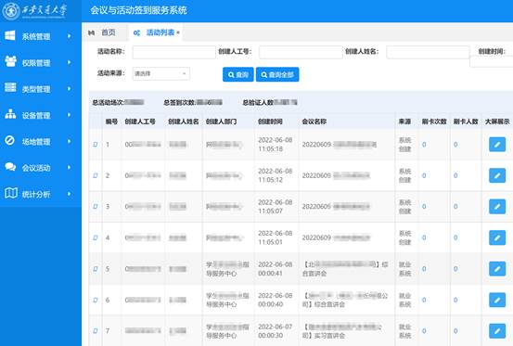513x346 pixels.
Task: Expand the 系统管理 menu arrow
Action: click(x=69, y=36)
